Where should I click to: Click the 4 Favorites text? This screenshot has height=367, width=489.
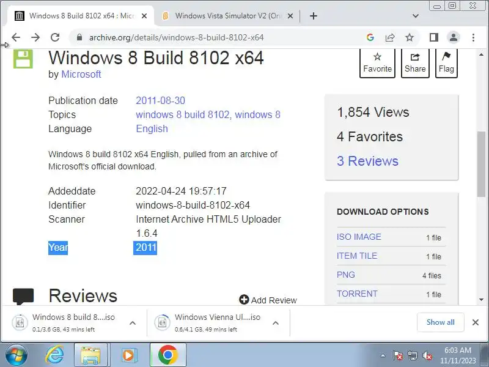370,136
